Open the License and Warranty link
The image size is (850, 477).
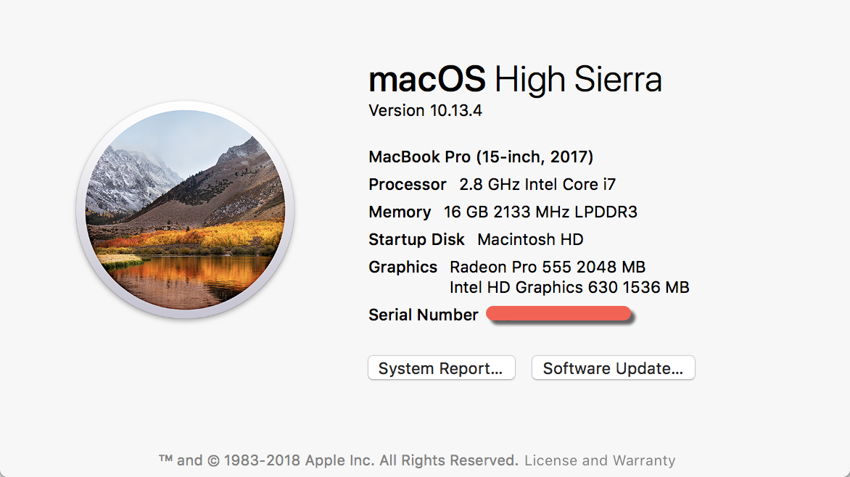point(600,460)
